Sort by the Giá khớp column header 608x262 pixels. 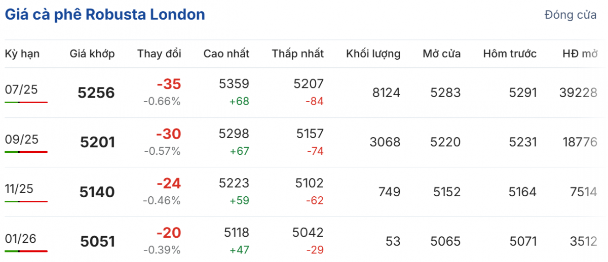(x=92, y=54)
